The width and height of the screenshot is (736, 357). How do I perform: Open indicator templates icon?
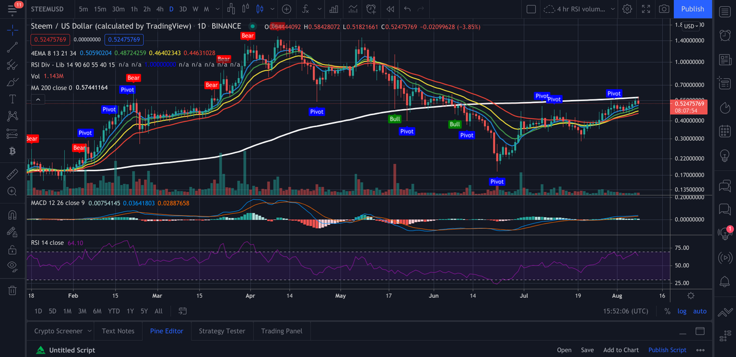click(352, 9)
